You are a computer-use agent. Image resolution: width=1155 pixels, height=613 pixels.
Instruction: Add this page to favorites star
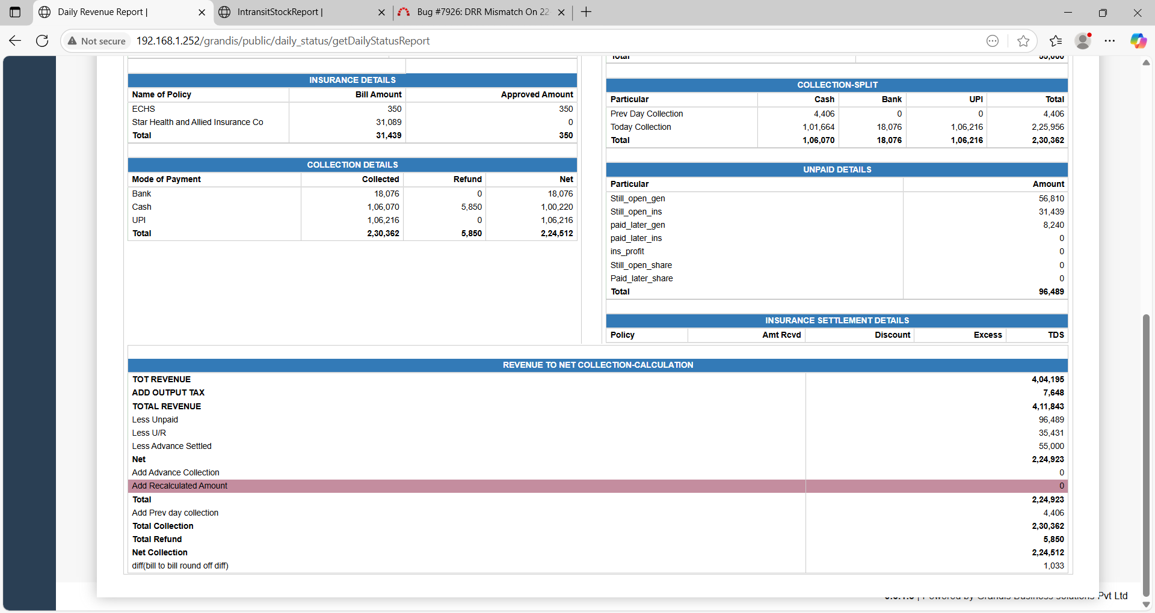(1023, 41)
